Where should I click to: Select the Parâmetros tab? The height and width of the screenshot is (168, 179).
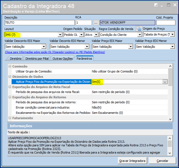(84, 58)
